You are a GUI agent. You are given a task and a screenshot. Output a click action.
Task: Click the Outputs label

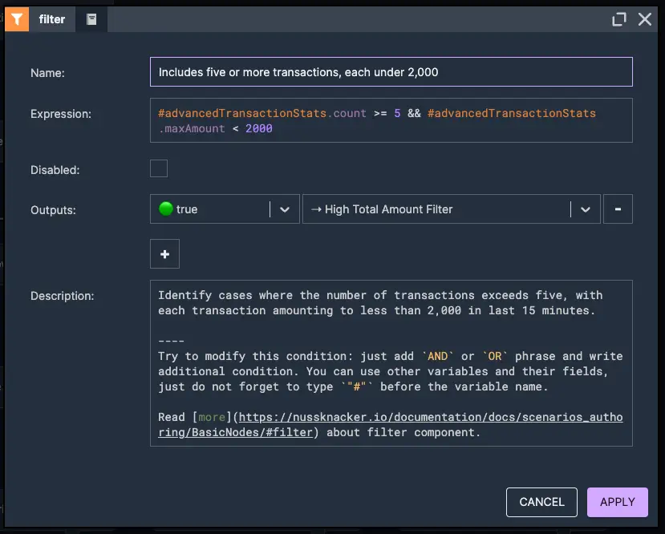[53, 210]
